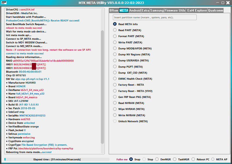Select the TaskMGR option
The width and height of the screenshot is (232, 164).
coord(175,159)
